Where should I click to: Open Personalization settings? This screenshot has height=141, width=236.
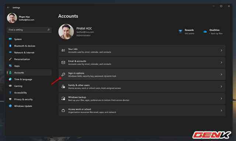click(x=29, y=59)
